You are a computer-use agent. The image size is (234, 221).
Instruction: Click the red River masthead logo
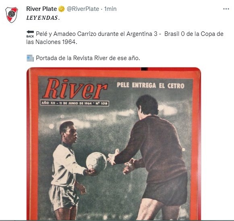click(x=75, y=89)
